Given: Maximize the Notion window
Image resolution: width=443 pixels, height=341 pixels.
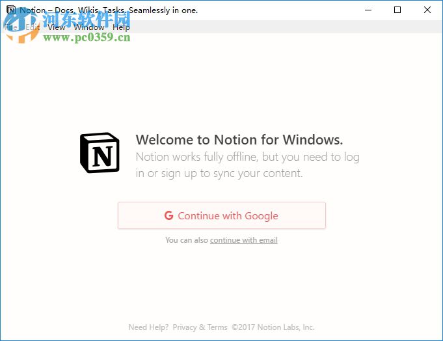Looking at the screenshot, I should 397,10.
